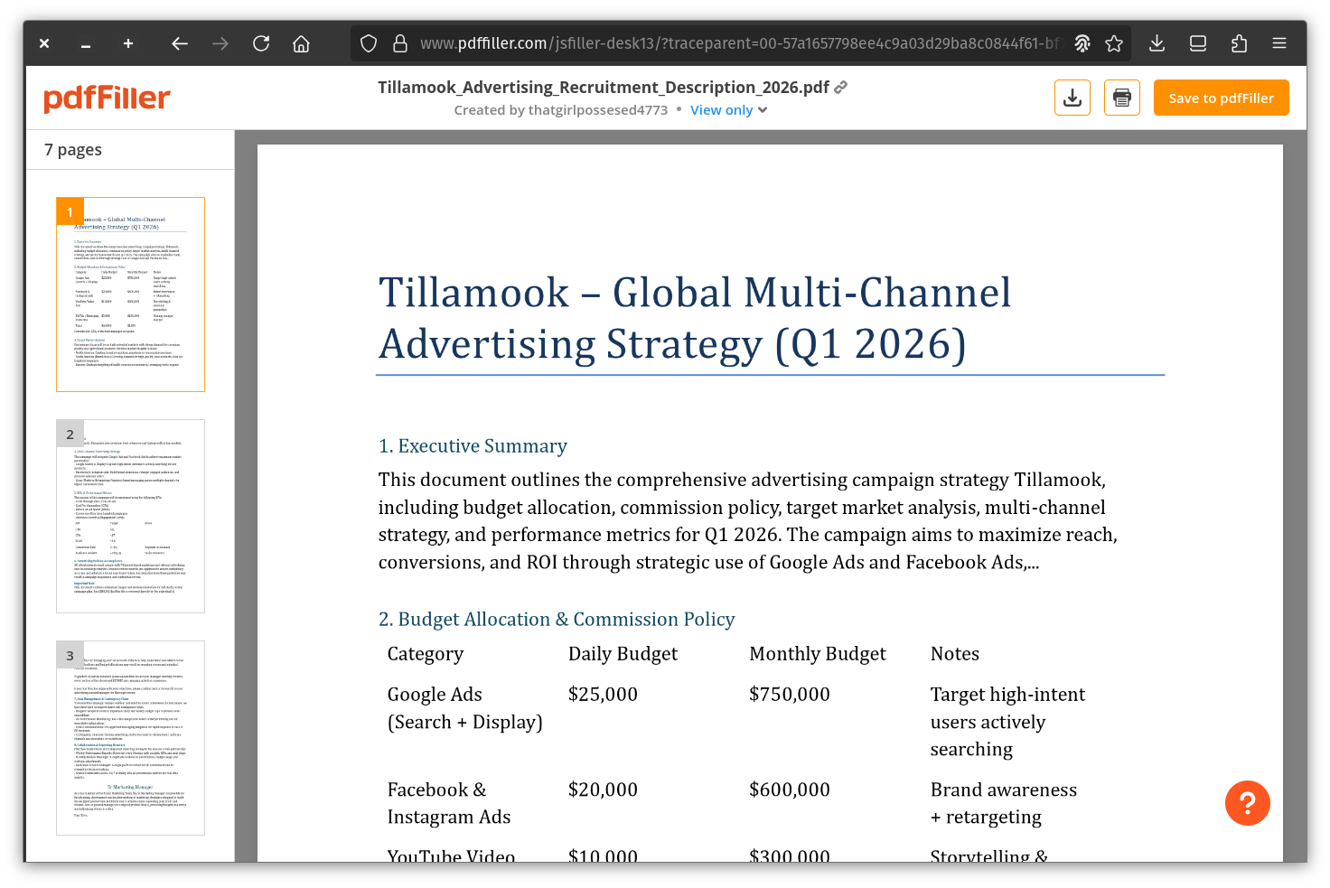This screenshot has height=888, width=1330.
Task: Go back to the previous page
Action: tap(180, 43)
